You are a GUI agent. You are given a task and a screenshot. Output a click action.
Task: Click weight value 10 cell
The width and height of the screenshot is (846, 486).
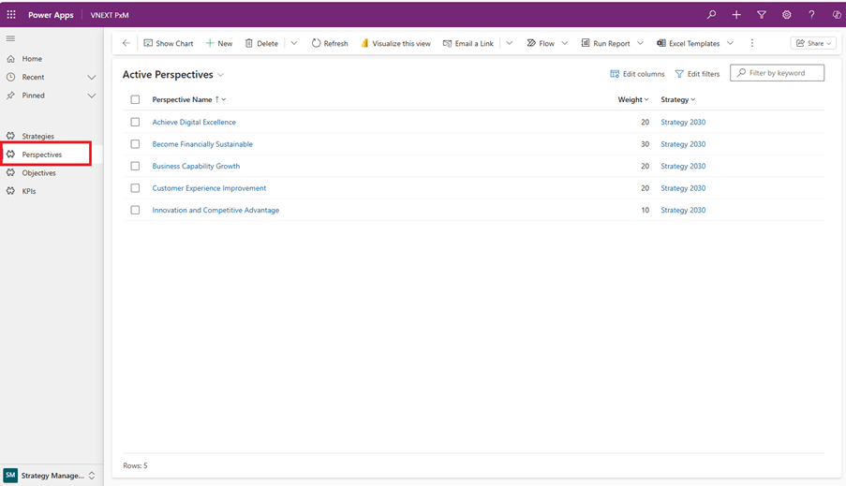click(x=645, y=211)
